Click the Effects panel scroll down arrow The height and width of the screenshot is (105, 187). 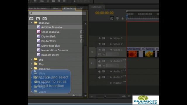point(85,96)
